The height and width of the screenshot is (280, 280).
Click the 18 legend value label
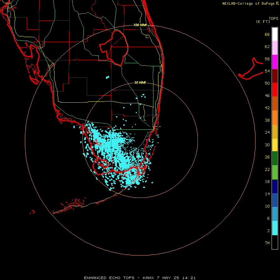pyautogui.click(x=267, y=182)
